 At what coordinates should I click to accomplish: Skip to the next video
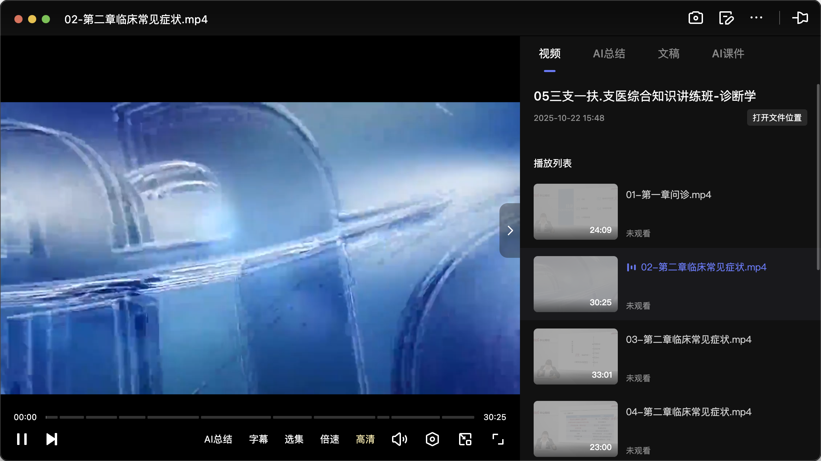pyautogui.click(x=51, y=439)
